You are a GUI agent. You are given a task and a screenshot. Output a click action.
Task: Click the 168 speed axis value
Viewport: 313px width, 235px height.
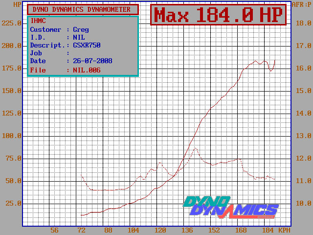tap(241, 230)
